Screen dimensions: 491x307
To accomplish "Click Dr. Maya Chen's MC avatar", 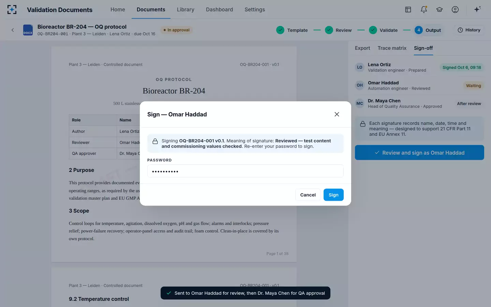I will 360,103.
